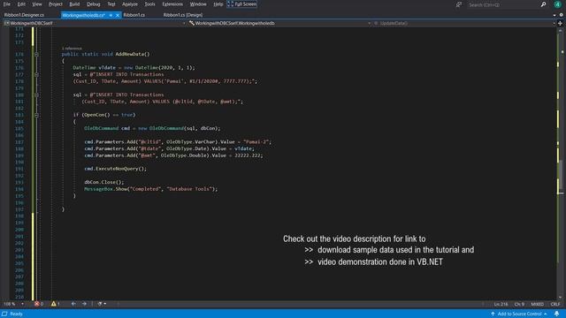Open the active documents list dropdown

click(x=555, y=15)
